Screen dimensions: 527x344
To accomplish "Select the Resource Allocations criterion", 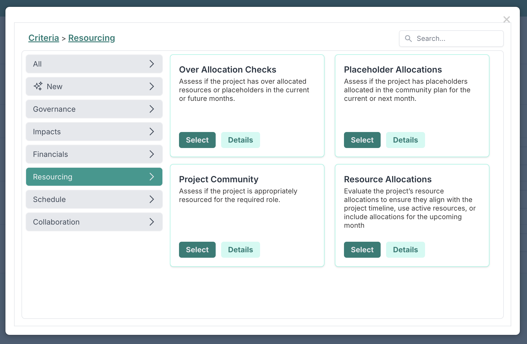I will pyautogui.click(x=362, y=250).
